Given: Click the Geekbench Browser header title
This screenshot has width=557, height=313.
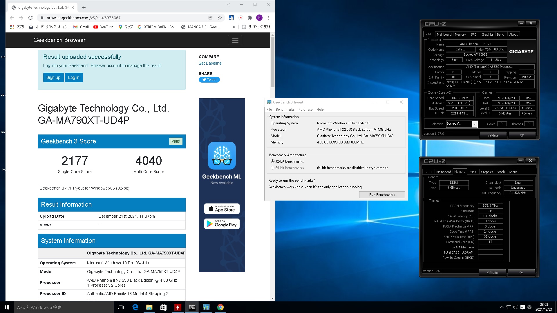Looking at the screenshot, I should pos(59,40).
